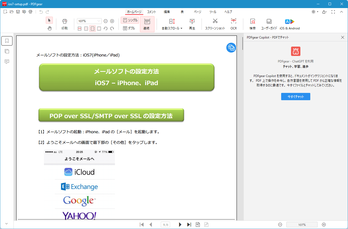The height and width of the screenshot is (229, 348).
Task: Toggle 連続 continuous scrolling mode
Action: tap(147, 24)
